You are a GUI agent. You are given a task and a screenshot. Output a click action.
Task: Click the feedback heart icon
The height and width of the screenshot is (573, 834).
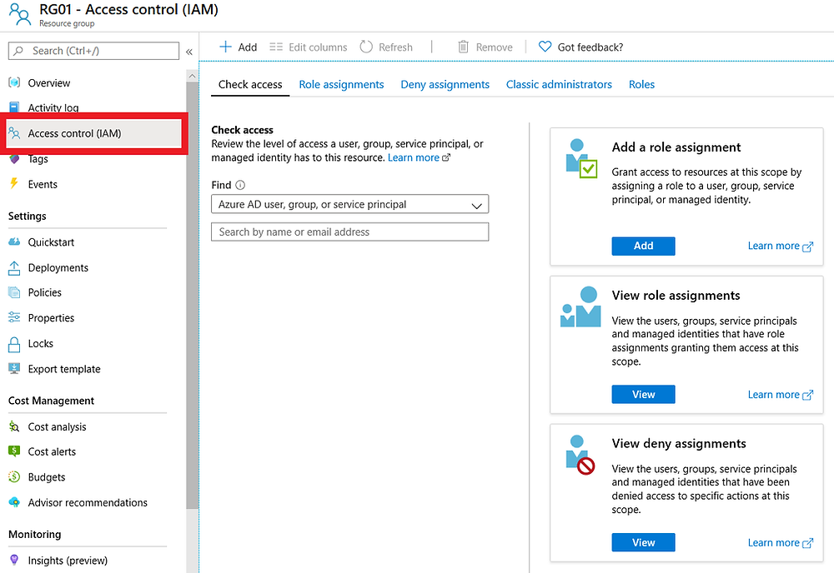(545, 47)
